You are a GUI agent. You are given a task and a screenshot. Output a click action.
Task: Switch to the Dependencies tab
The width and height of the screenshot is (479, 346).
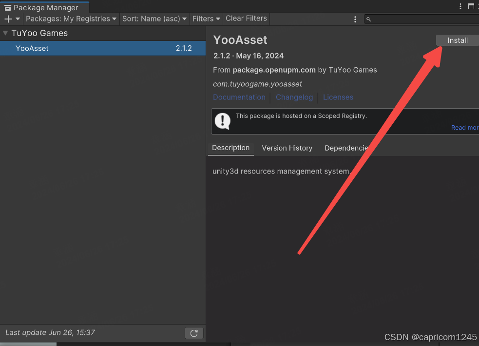[346, 148]
